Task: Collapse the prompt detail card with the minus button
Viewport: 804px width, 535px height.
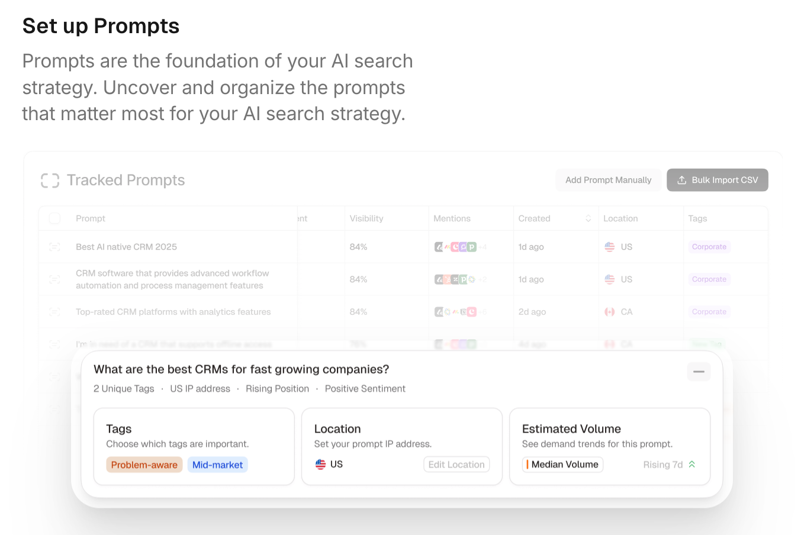Action: (699, 372)
